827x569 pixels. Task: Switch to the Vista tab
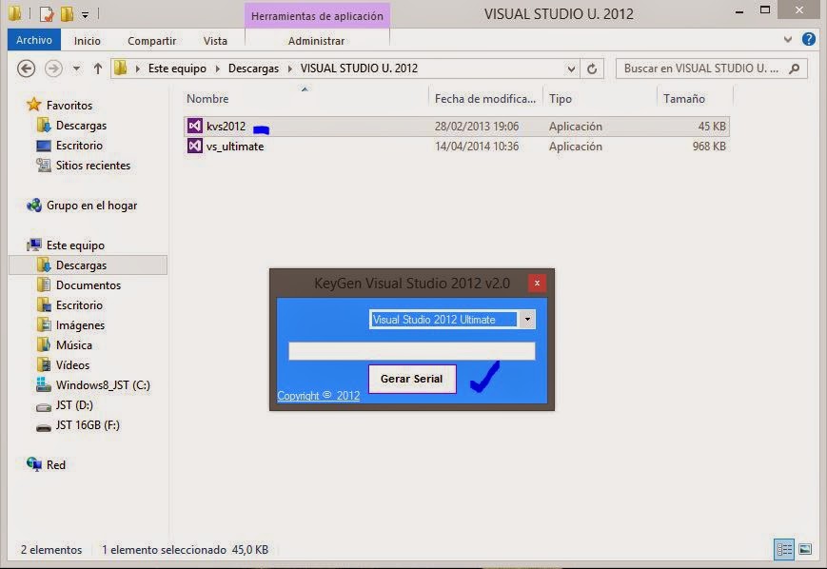pyautogui.click(x=215, y=40)
